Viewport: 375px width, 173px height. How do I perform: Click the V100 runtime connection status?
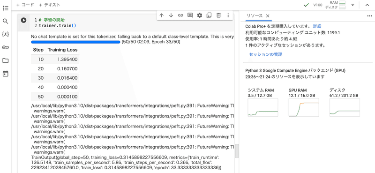318,5
